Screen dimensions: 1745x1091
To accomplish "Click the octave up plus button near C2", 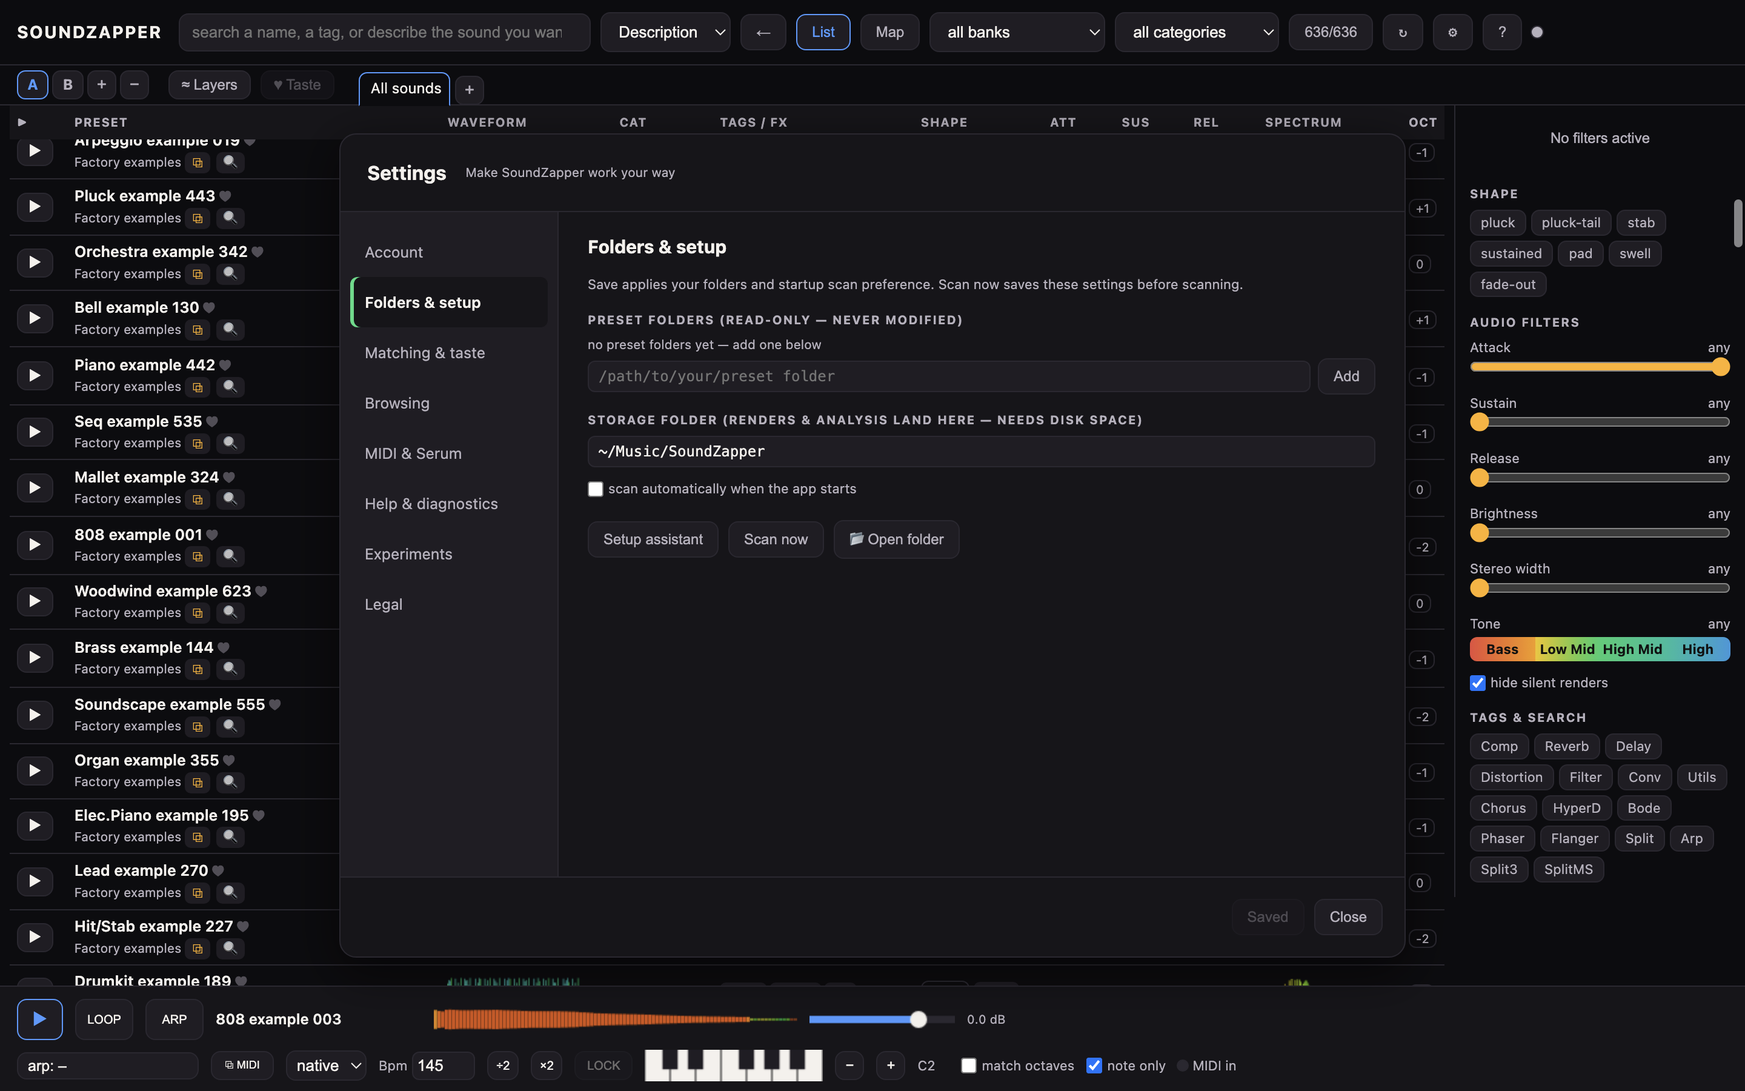I will coord(891,1065).
